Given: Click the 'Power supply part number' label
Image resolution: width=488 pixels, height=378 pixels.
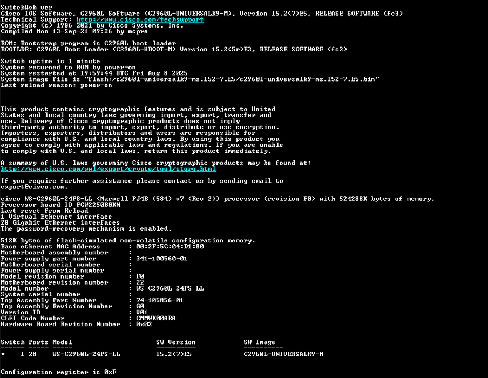Looking at the screenshot, I should (x=49, y=259).
